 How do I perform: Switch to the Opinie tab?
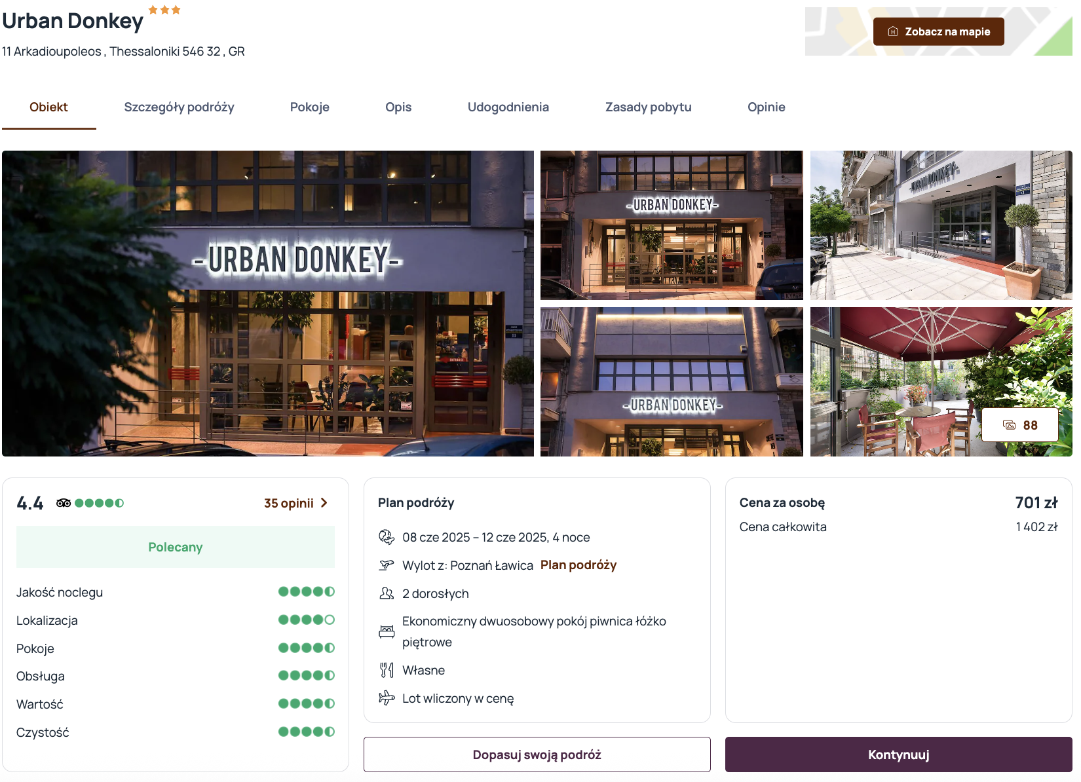(x=767, y=107)
